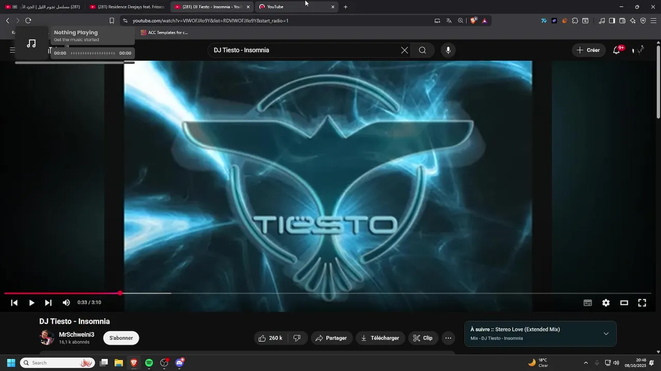Expand the À suivre playlist panel chevron
This screenshot has height=371, width=661.
coord(606,333)
